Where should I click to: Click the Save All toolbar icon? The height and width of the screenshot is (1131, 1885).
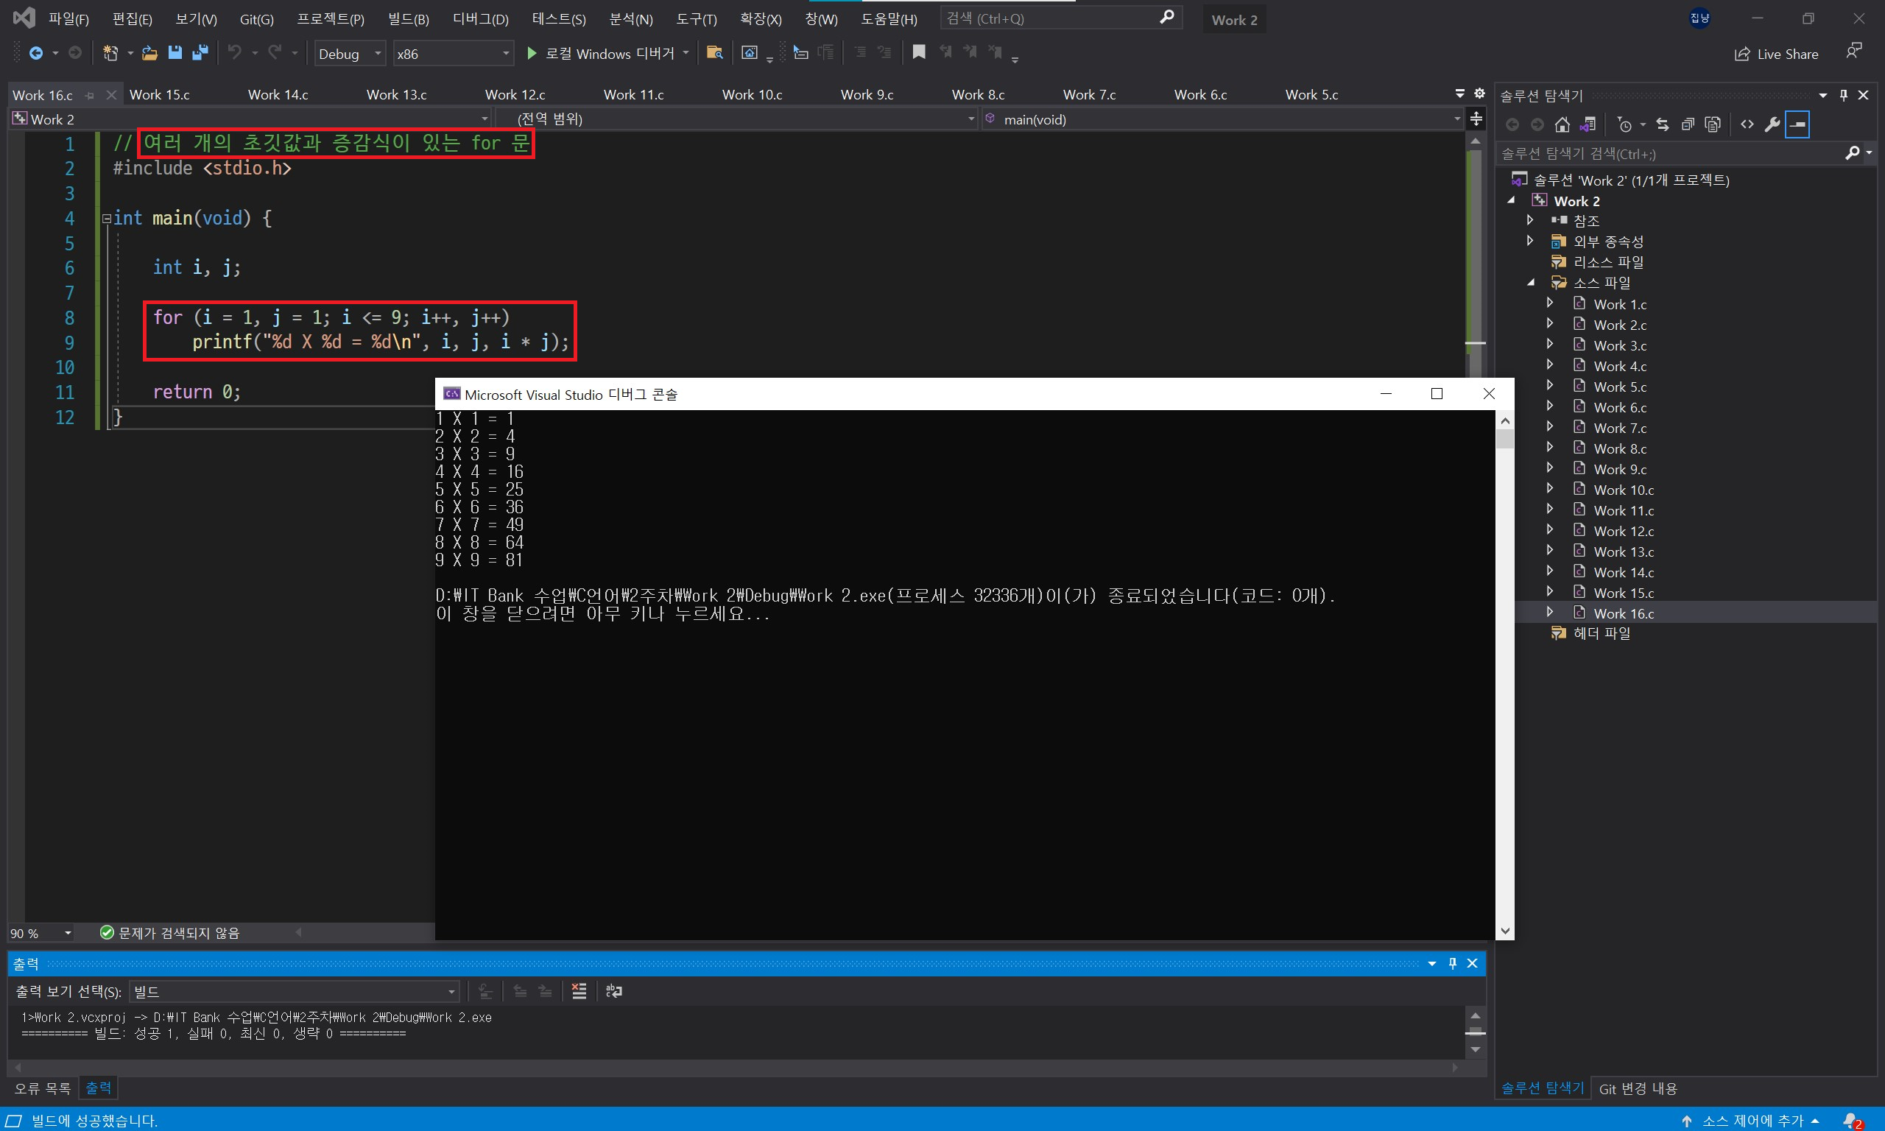[x=200, y=52]
